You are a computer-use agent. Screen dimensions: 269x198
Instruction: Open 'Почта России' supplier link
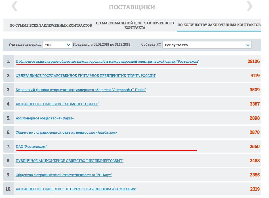point(86,76)
